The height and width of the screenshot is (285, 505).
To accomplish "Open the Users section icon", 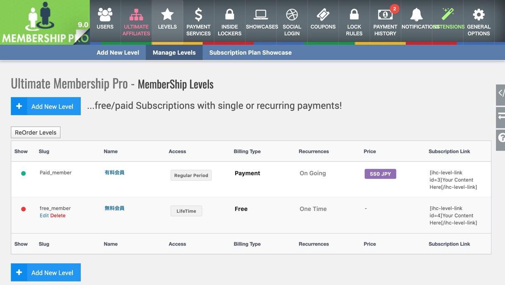I will point(105,15).
